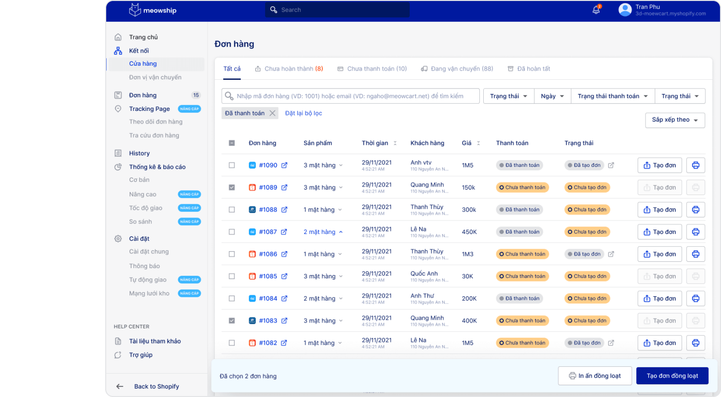Viewport: 721px width, 397px height.
Task: Collapse the '2 mặt hàng' list for order #1087
Action: pos(341,232)
